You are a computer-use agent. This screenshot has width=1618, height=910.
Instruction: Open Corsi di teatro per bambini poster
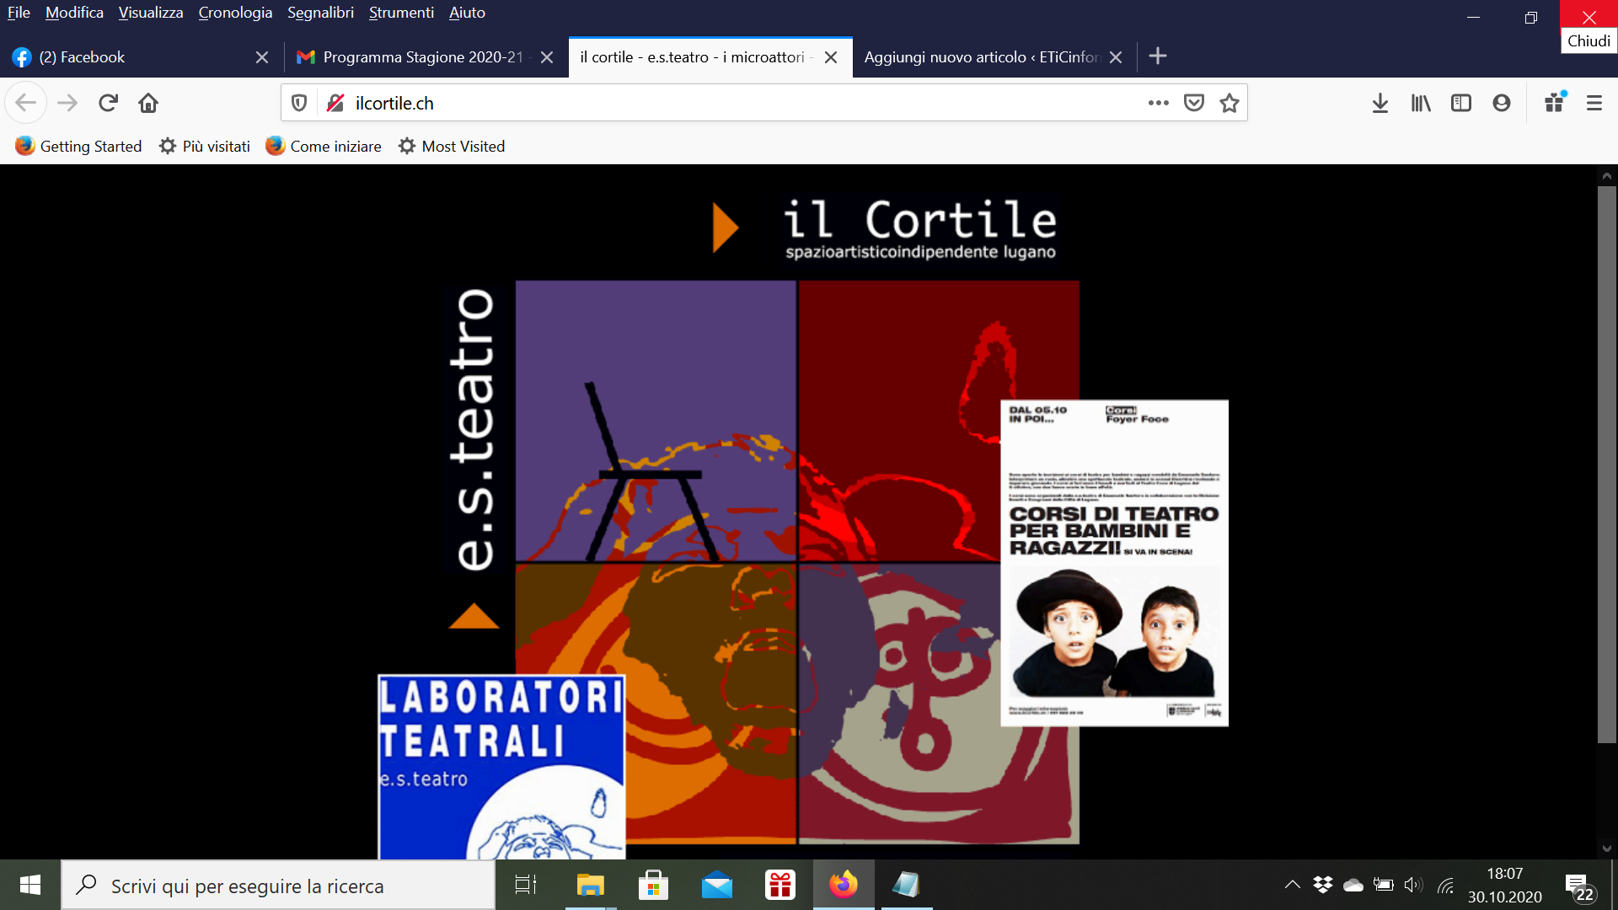(1114, 563)
